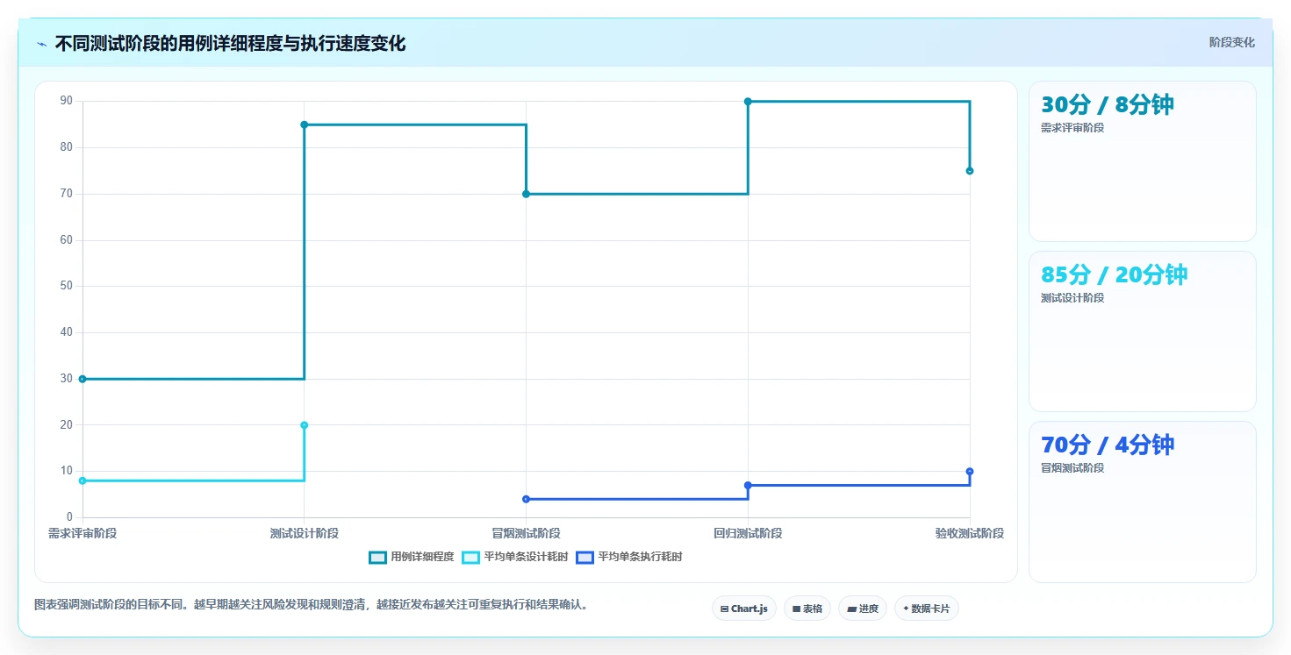Click the Chart.js tag
The width and height of the screenshot is (1291, 655).
point(743,609)
